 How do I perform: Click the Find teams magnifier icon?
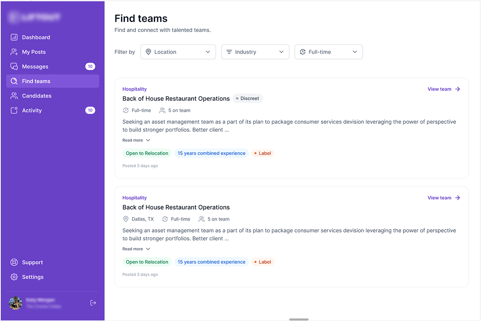(x=15, y=81)
